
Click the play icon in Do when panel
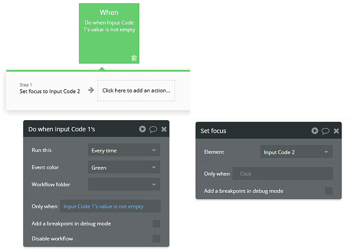click(x=143, y=129)
